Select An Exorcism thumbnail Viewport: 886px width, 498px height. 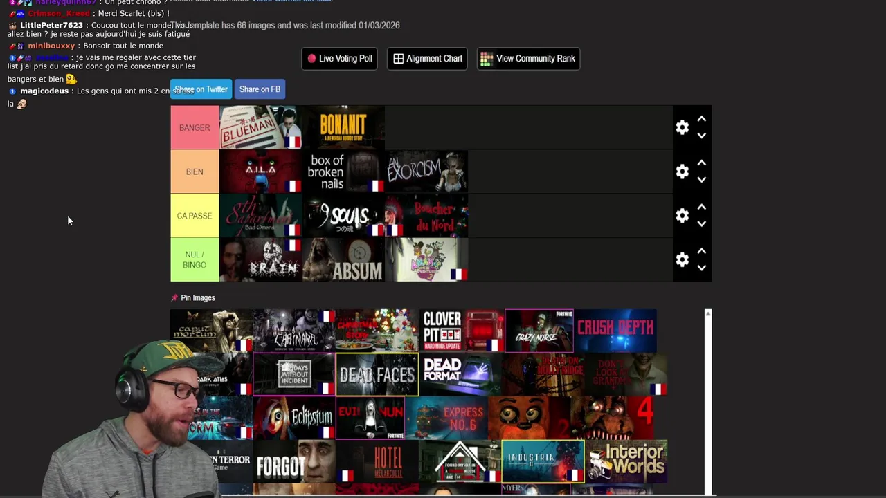pyautogui.click(x=426, y=172)
